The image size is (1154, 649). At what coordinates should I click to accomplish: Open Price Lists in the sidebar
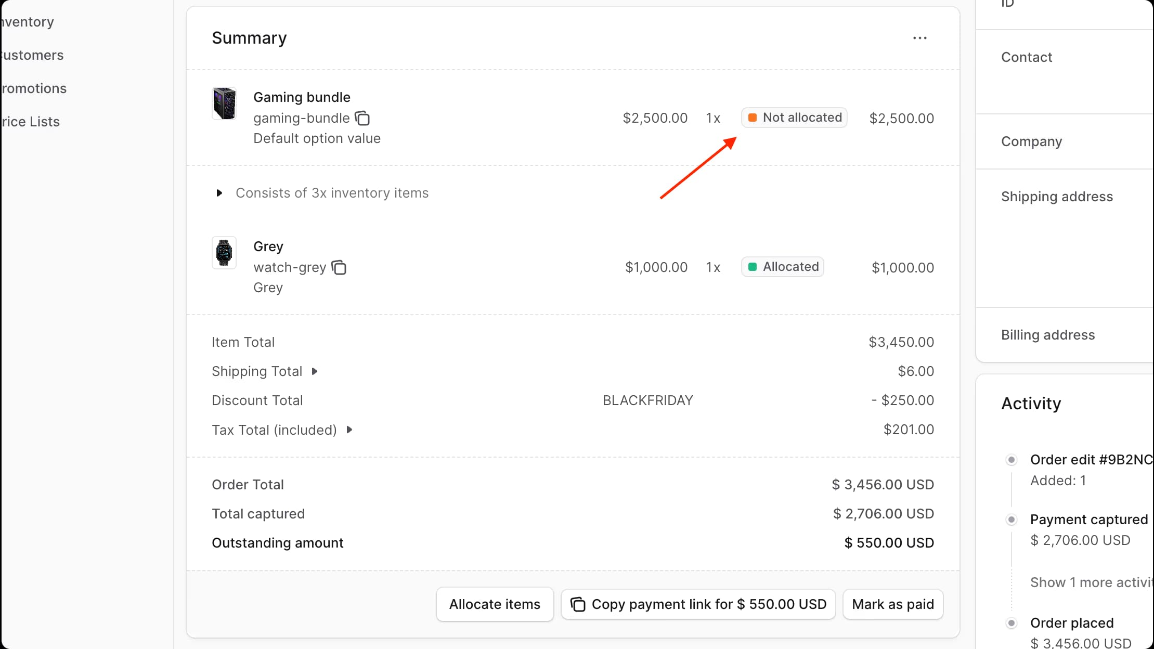coord(30,122)
